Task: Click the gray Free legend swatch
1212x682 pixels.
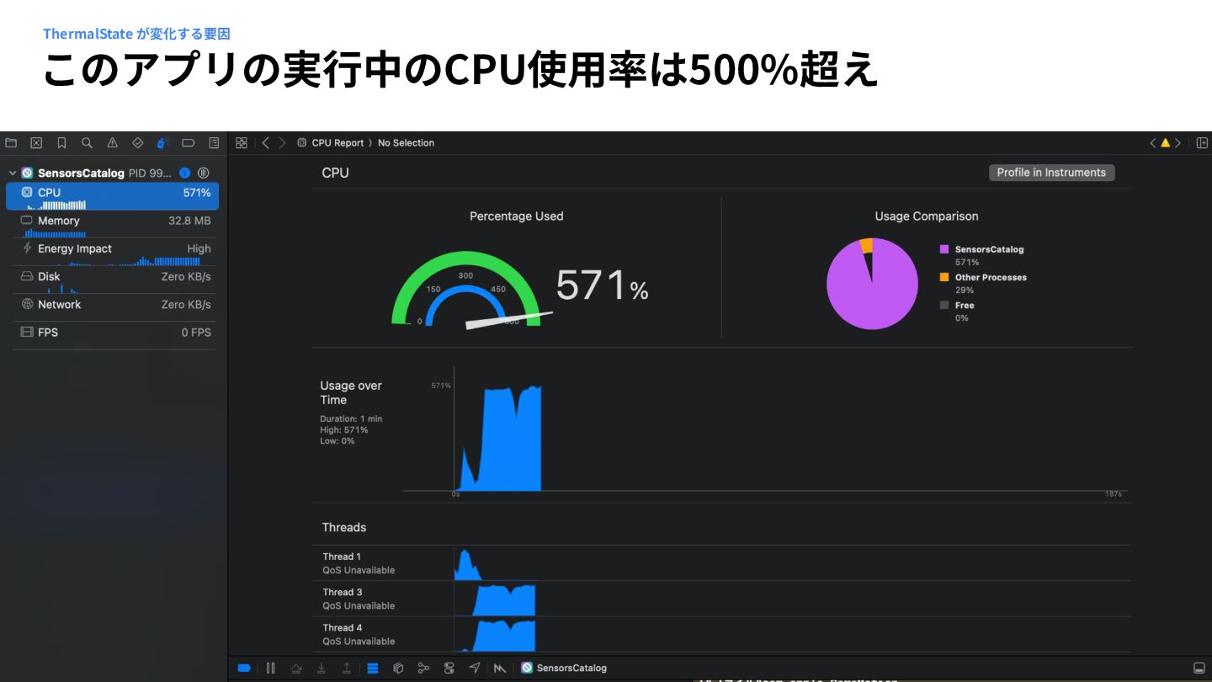Action: 944,305
